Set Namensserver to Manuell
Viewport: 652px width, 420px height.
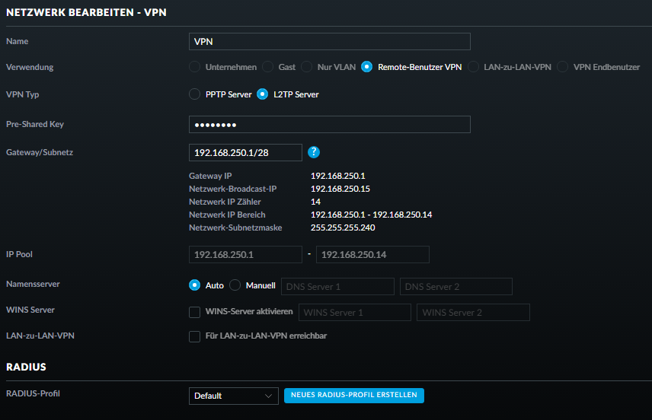pos(235,285)
